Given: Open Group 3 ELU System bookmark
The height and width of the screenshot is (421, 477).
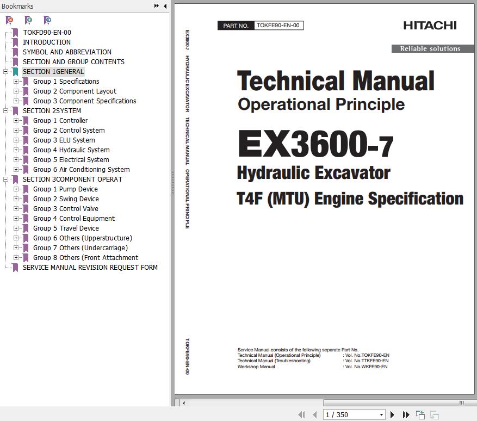Looking at the screenshot, I should [x=64, y=140].
